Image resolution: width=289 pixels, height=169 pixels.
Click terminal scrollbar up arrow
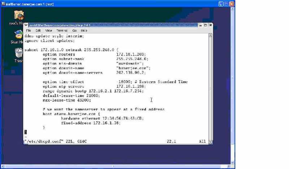pos(210,35)
